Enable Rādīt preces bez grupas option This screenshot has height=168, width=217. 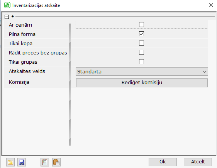tap(141, 53)
